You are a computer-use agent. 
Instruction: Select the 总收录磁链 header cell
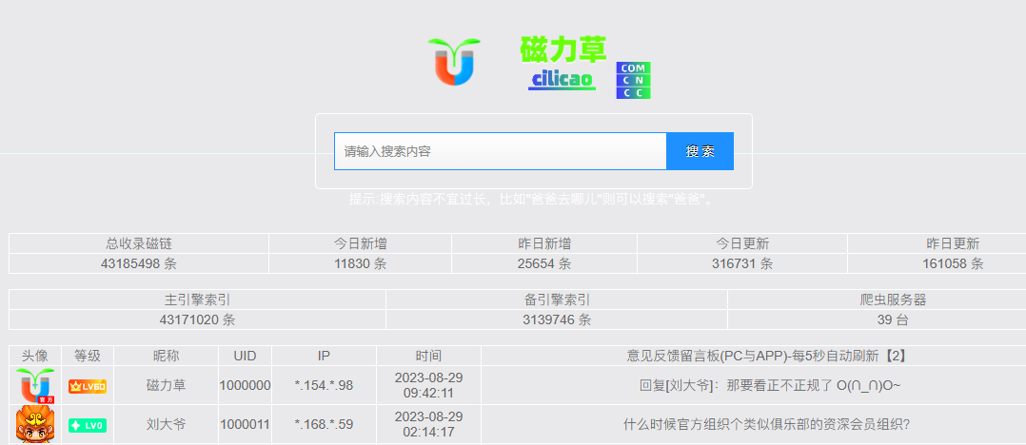coord(139,243)
